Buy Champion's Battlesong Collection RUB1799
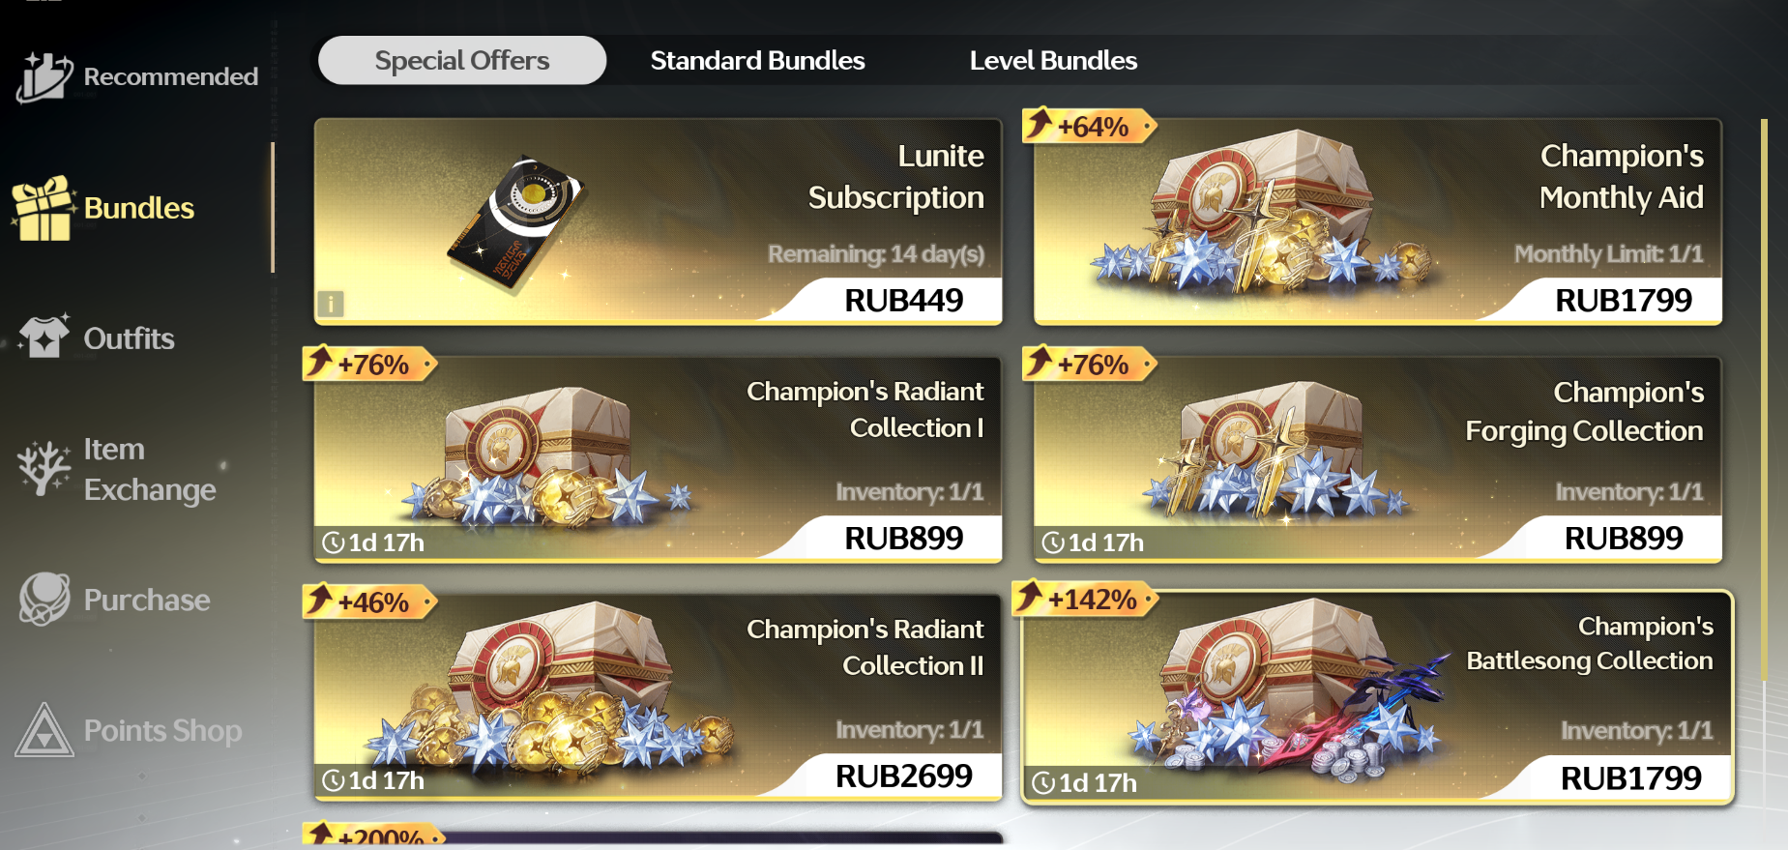Image resolution: width=1788 pixels, height=850 pixels. click(1630, 777)
